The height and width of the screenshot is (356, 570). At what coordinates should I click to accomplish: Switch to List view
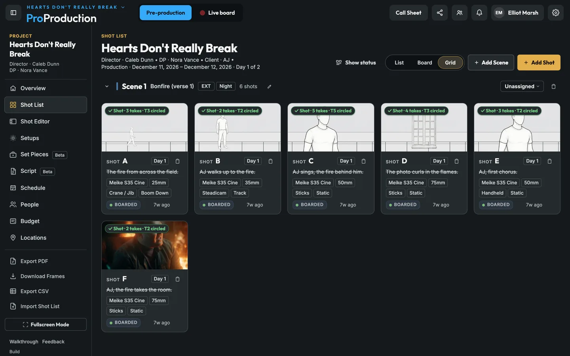point(399,62)
